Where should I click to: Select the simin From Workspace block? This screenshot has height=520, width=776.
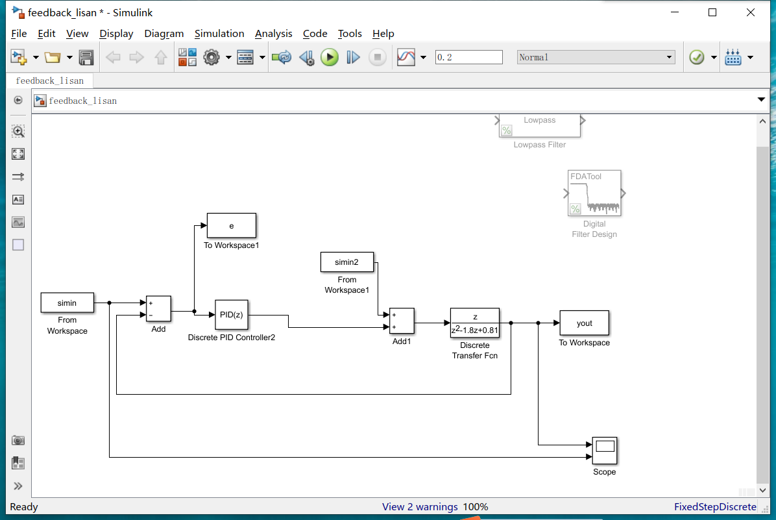67,303
